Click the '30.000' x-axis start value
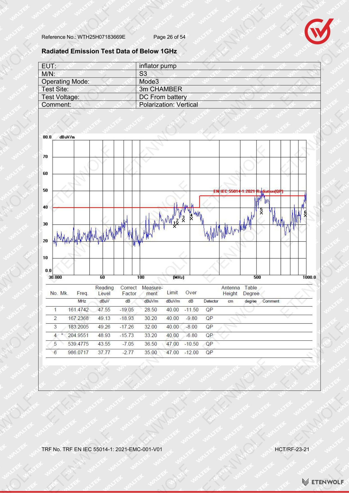 (x=55, y=277)
